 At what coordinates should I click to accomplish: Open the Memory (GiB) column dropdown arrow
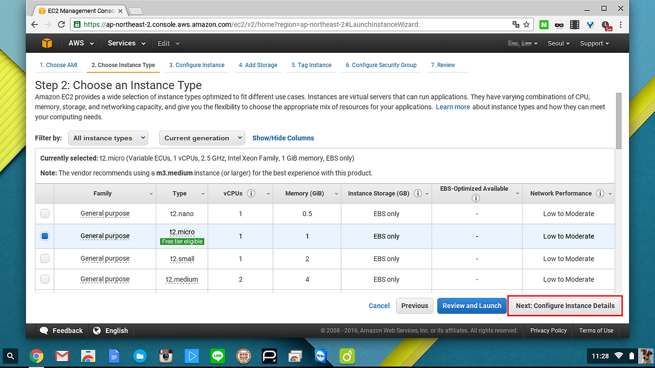pos(336,194)
